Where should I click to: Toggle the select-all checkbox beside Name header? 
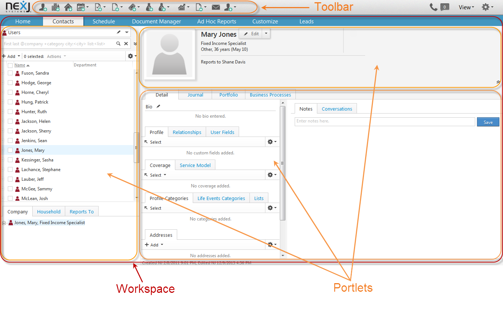click(x=10, y=65)
